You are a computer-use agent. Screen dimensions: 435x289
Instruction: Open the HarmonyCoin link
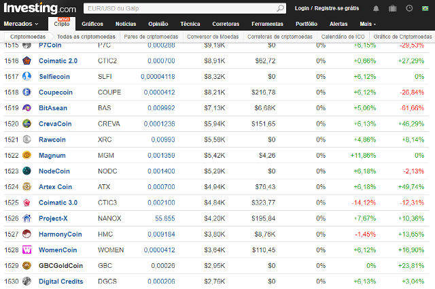pos(60,235)
